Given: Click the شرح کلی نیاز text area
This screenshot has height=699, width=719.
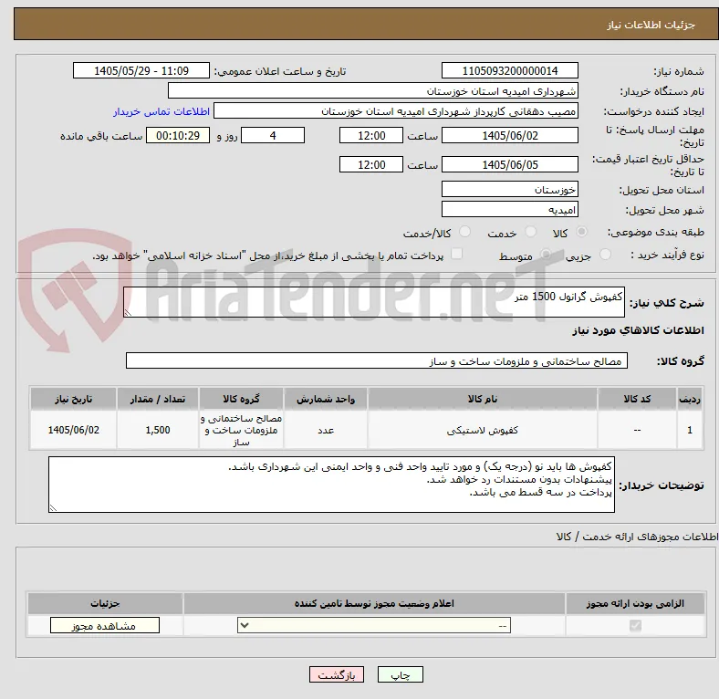Looking at the screenshot, I should pos(374,302).
